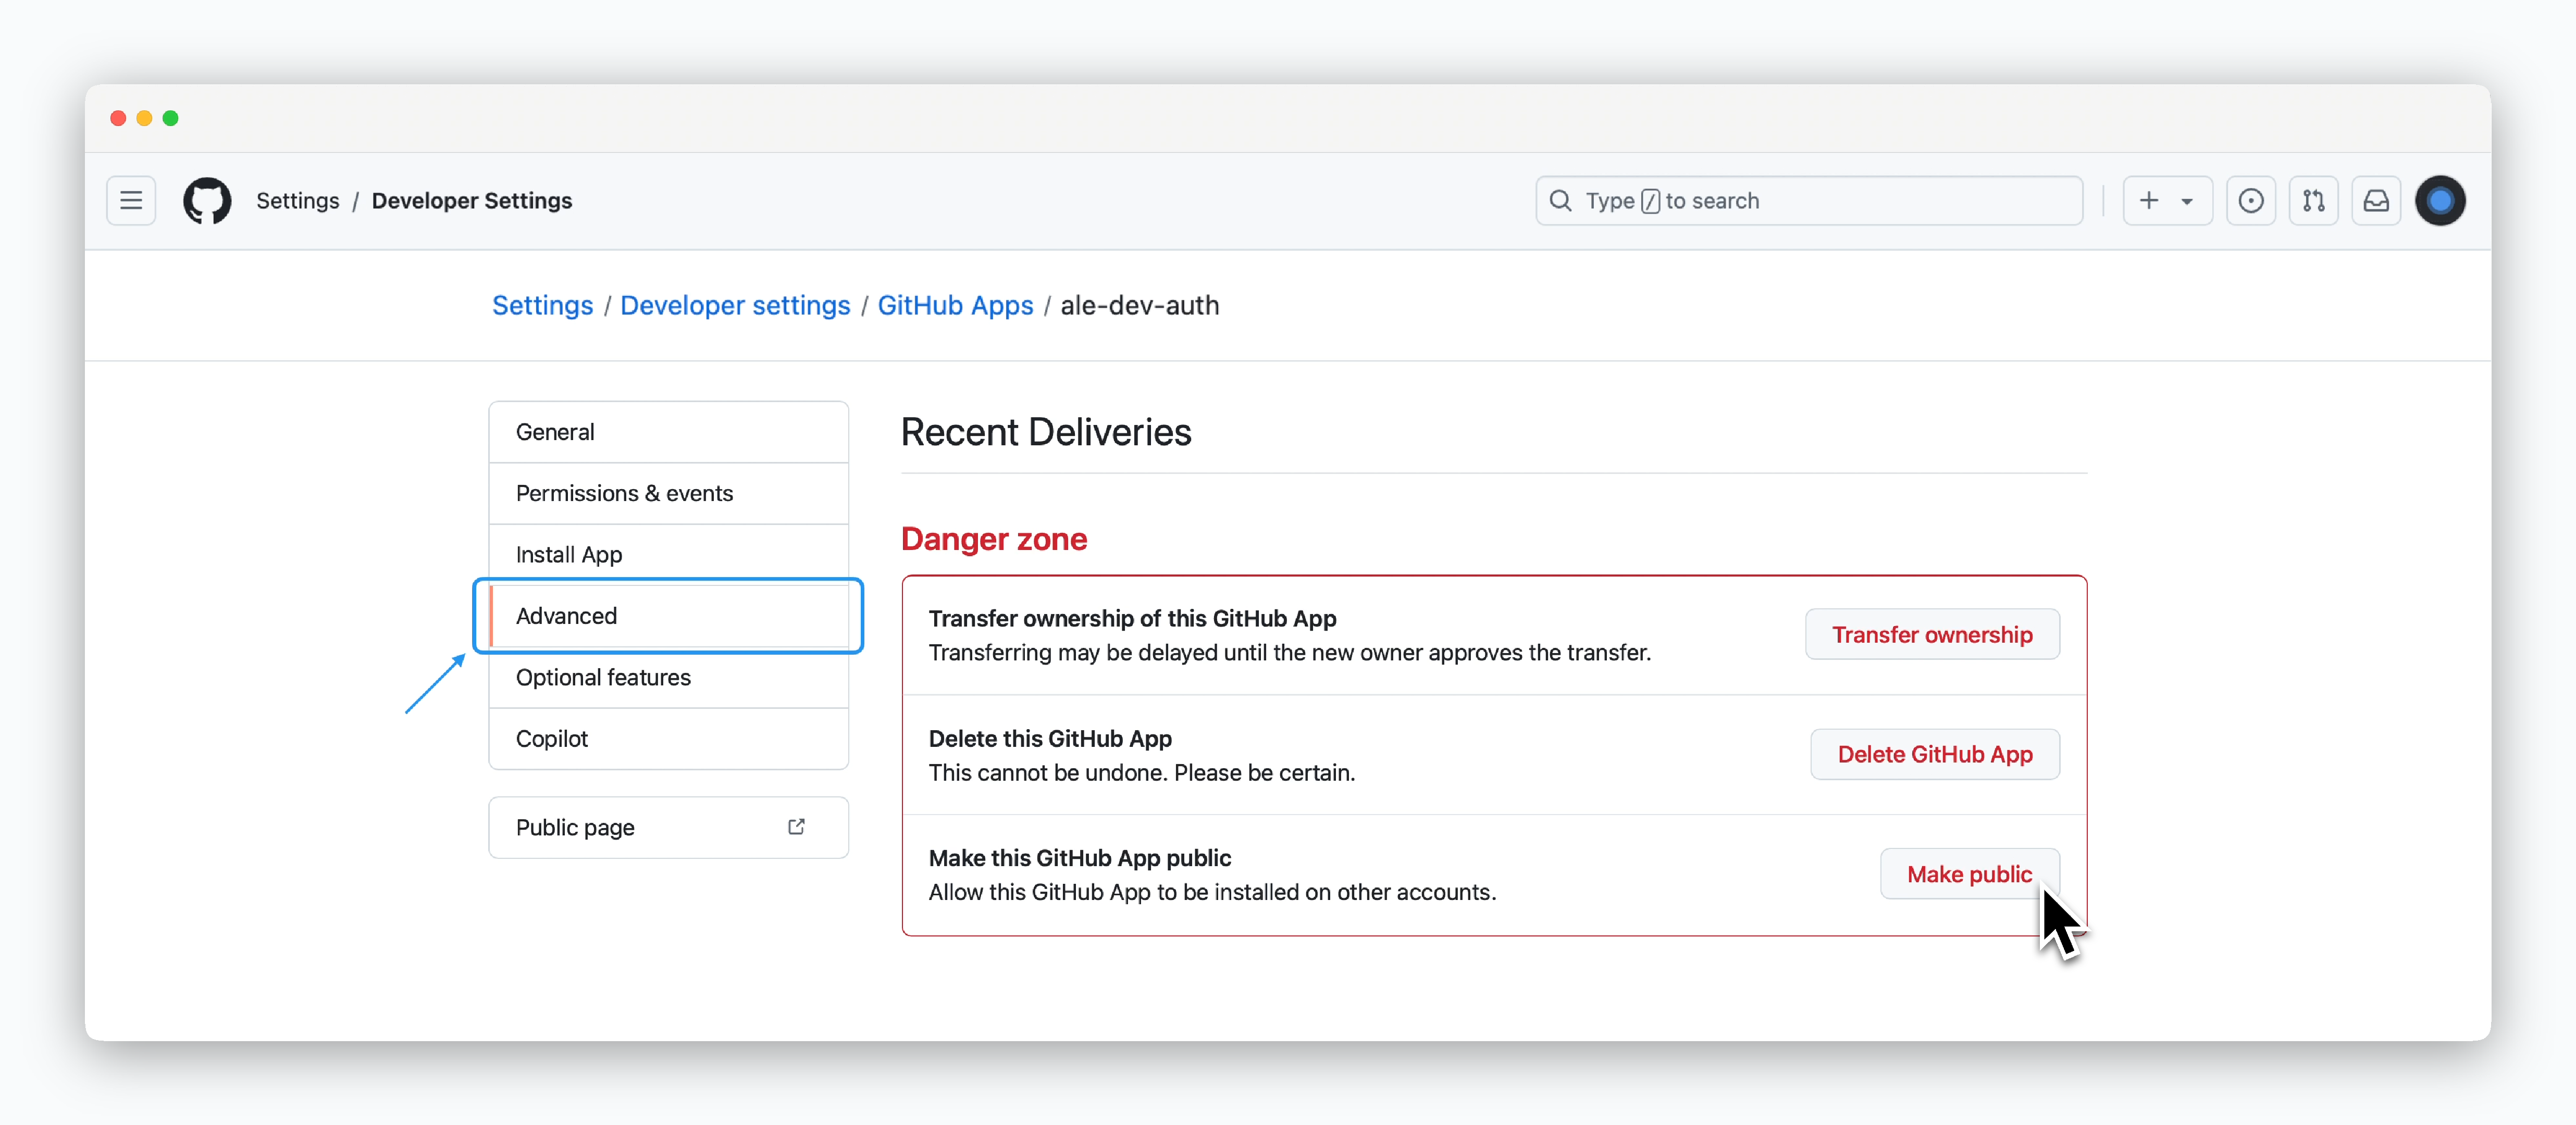Select Copilot in the sidebar
The width and height of the screenshot is (2576, 1125).
(x=668, y=738)
